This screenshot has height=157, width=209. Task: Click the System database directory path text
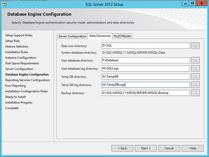coord(134,53)
